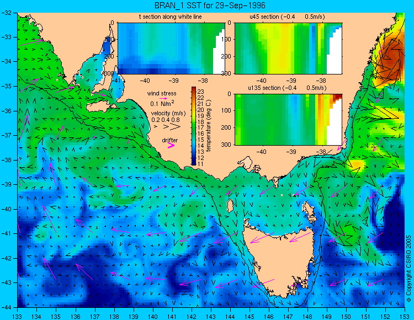Click King Island in Bass Strait

[x=230, y=206]
